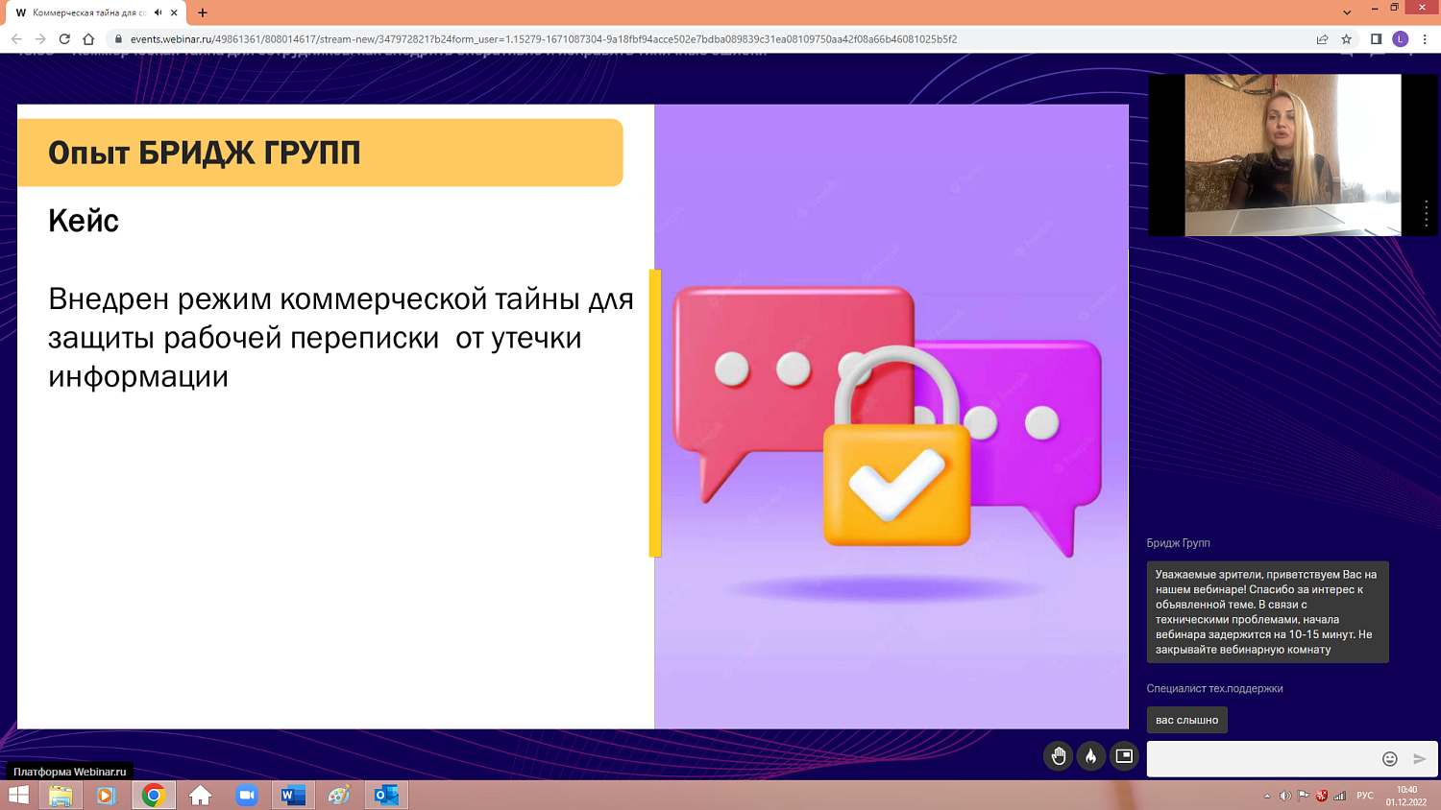Viewport: 1441px width, 810px height.
Task: Click the 'Уважаемые зрители' welcome message
Action: (x=1267, y=611)
